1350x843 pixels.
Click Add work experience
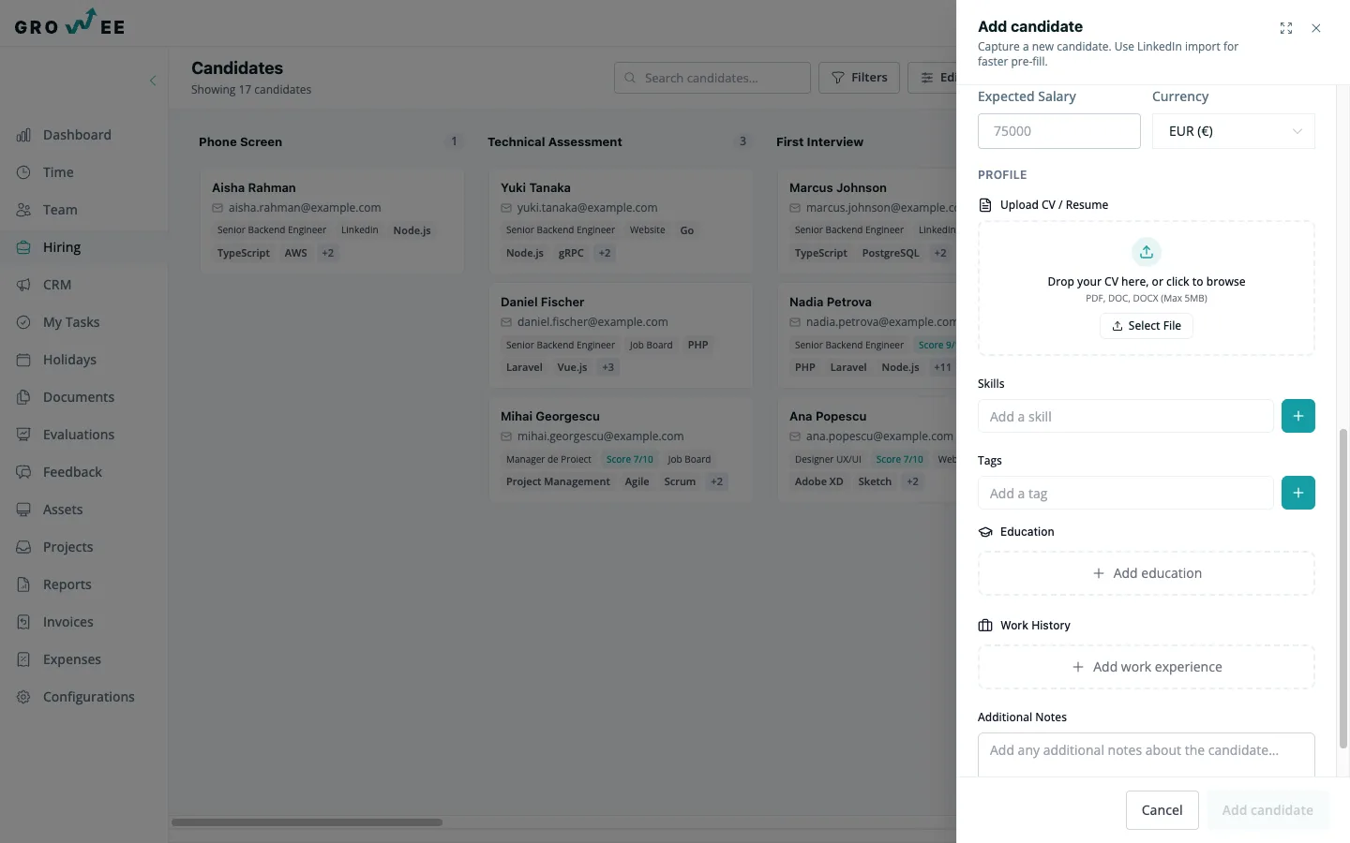(1147, 667)
